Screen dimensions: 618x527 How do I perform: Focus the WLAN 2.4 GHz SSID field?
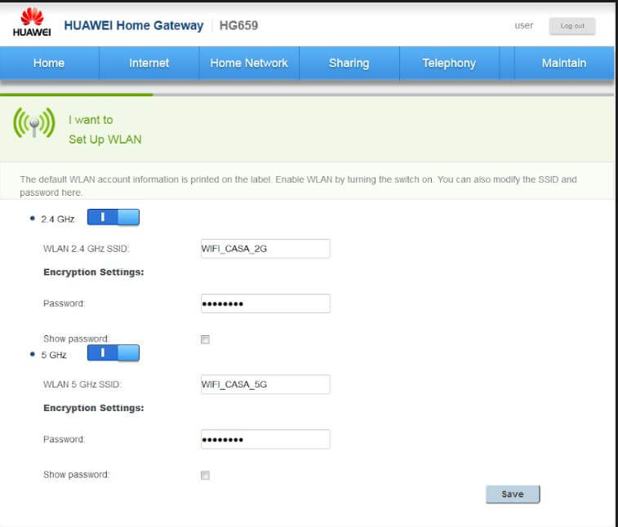pyautogui.click(x=265, y=249)
